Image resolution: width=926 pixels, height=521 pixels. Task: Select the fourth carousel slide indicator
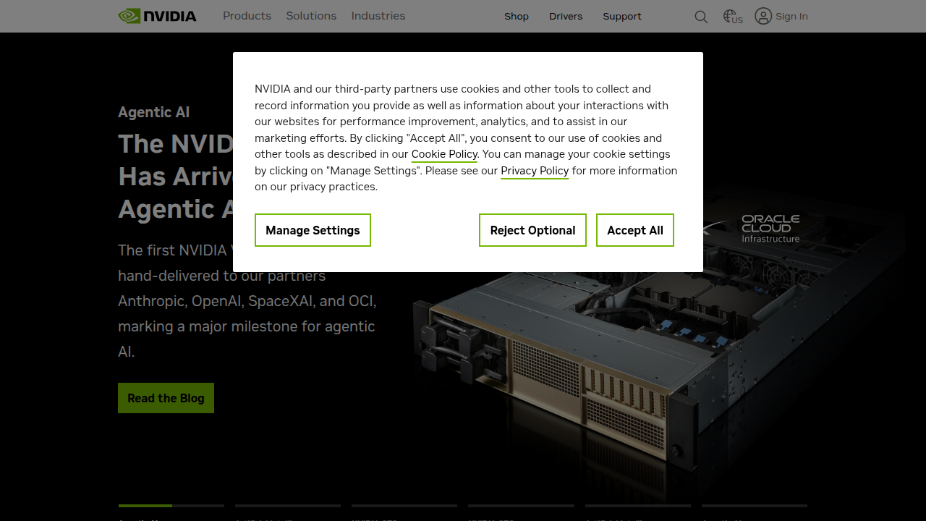(x=521, y=506)
